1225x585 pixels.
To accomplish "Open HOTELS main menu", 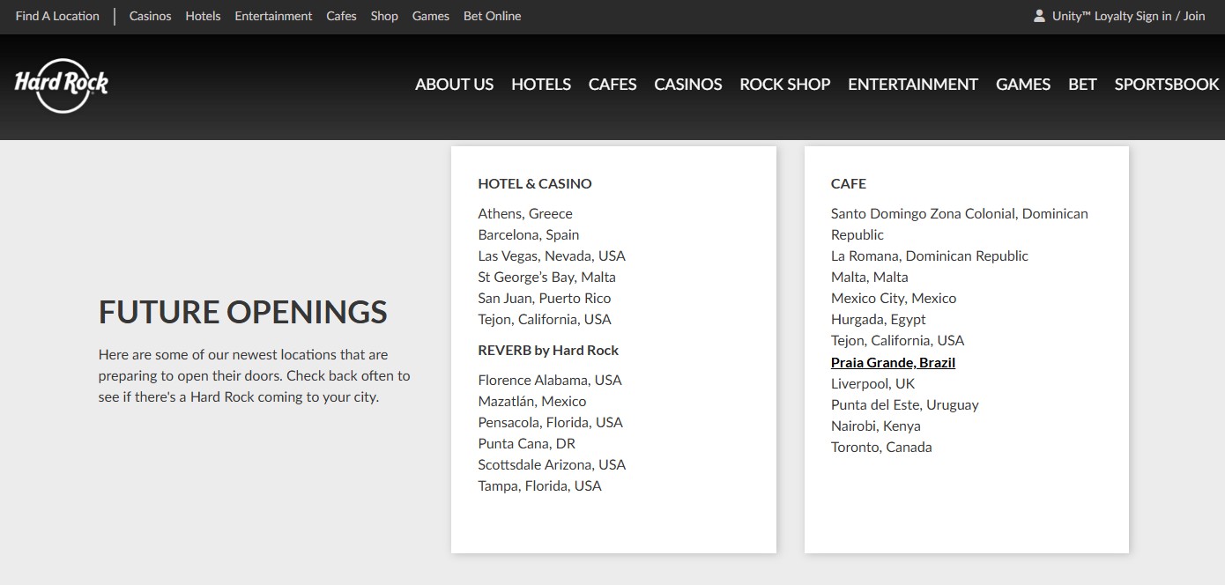I will pyautogui.click(x=541, y=85).
